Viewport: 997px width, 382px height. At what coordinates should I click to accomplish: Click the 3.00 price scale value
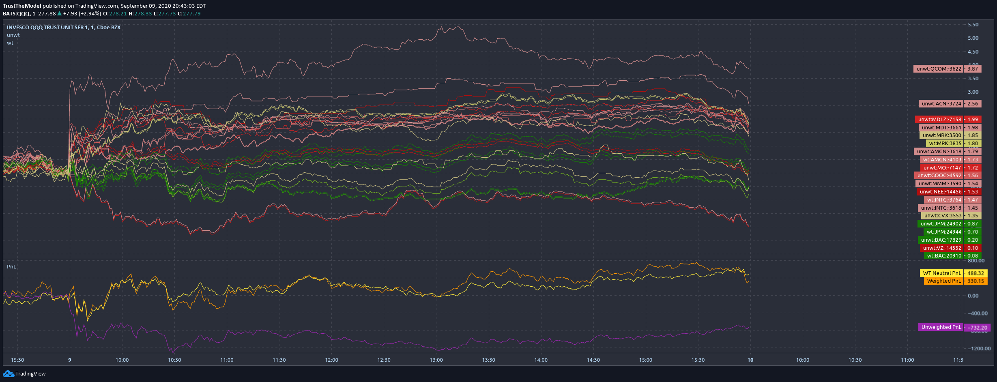[x=973, y=92]
